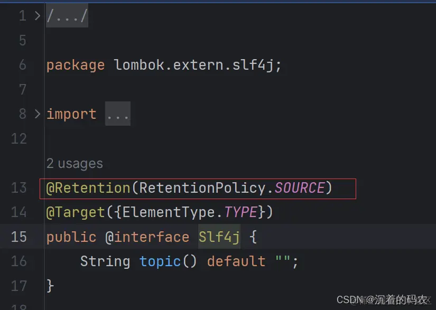This screenshot has width=436, height=310.
Task: Click the 'TYPE' enum constant
Action: 240,212
